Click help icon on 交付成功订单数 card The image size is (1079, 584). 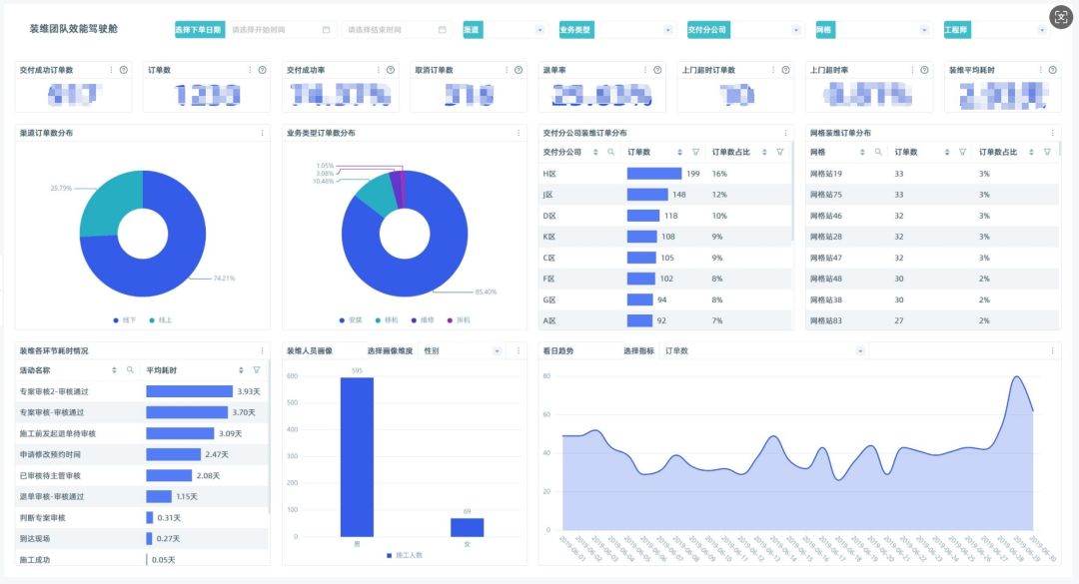124,70
